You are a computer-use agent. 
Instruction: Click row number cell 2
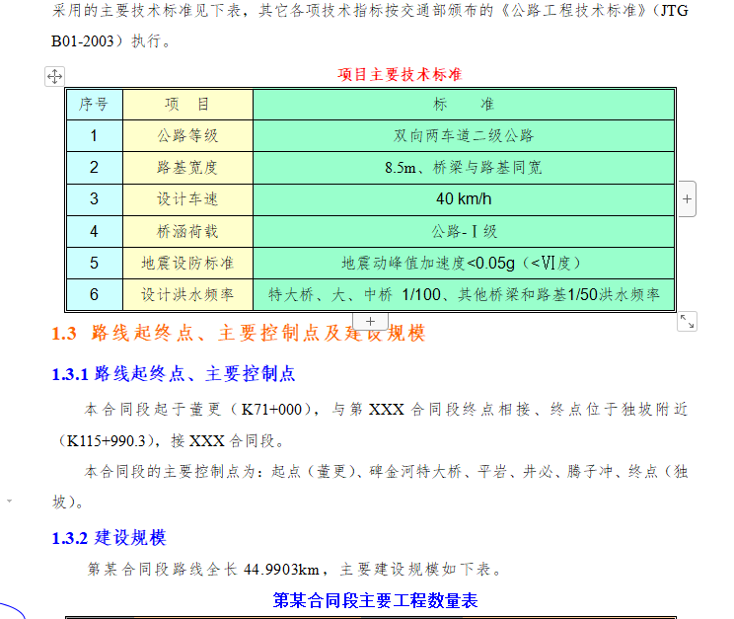(x=94, y=168)
